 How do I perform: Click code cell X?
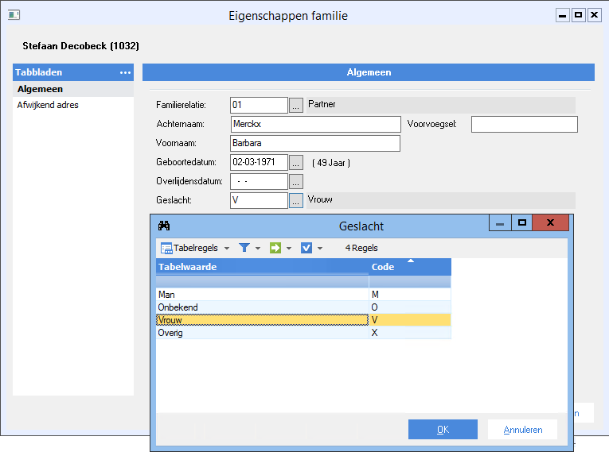point(410,333)
